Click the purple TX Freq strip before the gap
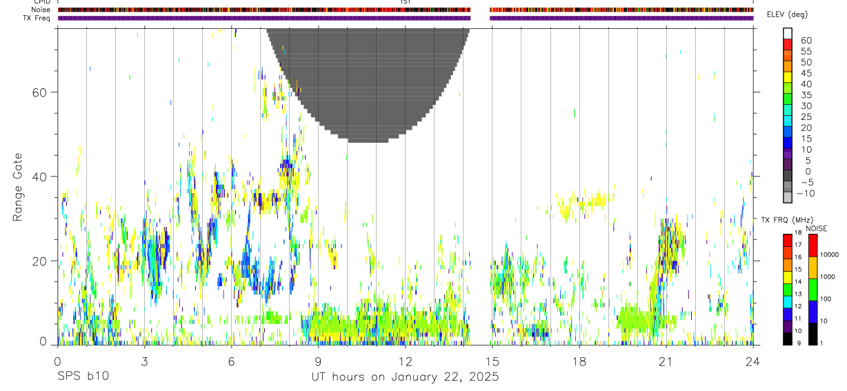Viewport: 847px width, 391px height. [x=264, y=18]
